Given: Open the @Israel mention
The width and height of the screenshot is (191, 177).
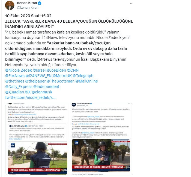Looking at the screenshot, I should (x=39, y=70).
